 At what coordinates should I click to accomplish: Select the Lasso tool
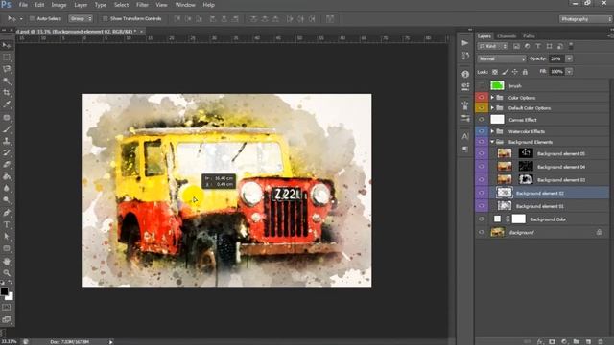coord(7,69)
